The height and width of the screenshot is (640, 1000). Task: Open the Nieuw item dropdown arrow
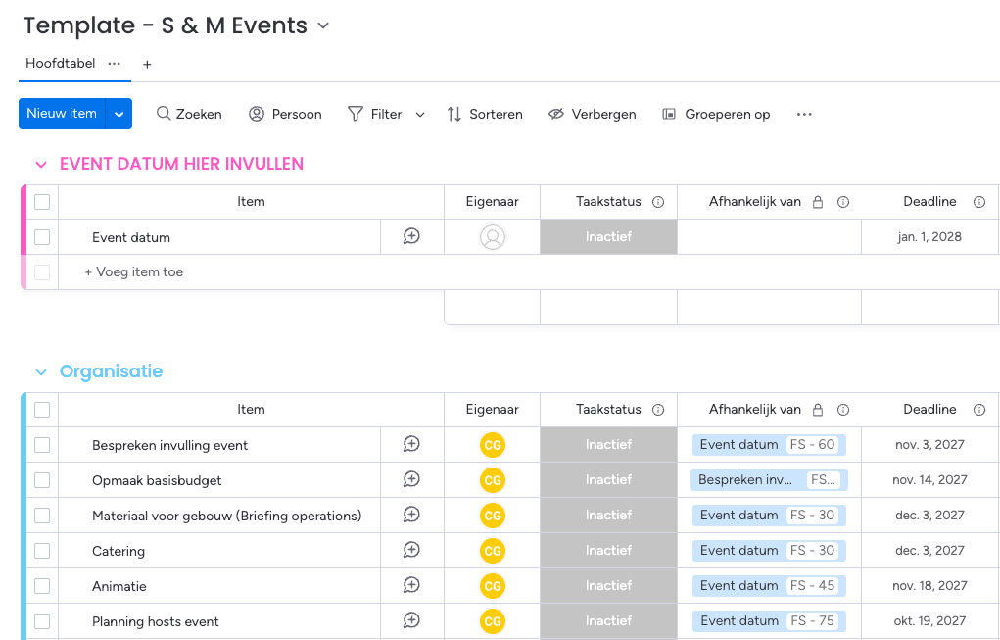point(119,114)
